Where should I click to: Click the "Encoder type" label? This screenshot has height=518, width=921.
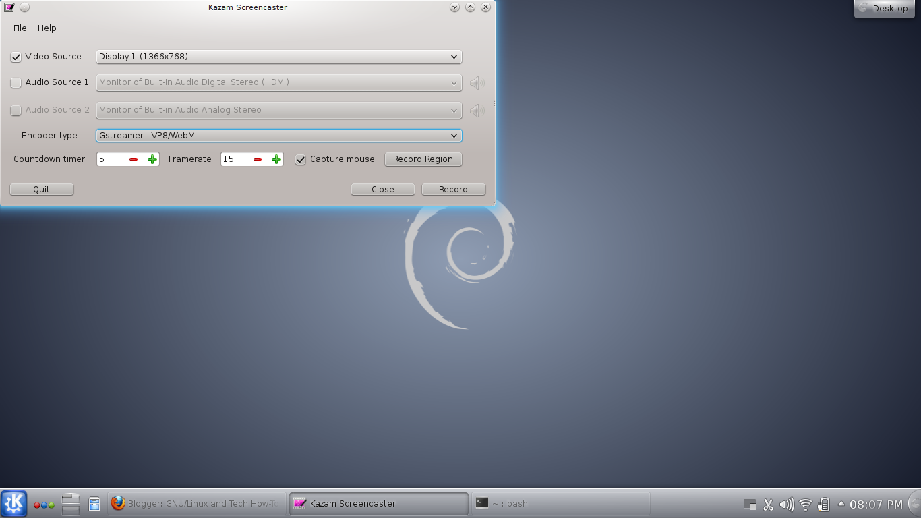tap(49, 136)
